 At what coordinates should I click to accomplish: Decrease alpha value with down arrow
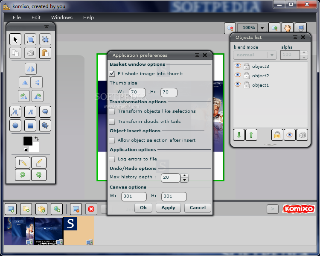pyautogui.click(x=304, y=57)
